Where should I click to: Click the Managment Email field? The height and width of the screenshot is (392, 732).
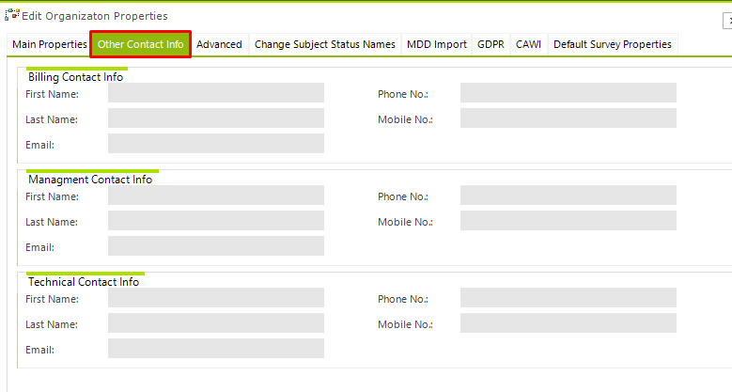(216, 245)
